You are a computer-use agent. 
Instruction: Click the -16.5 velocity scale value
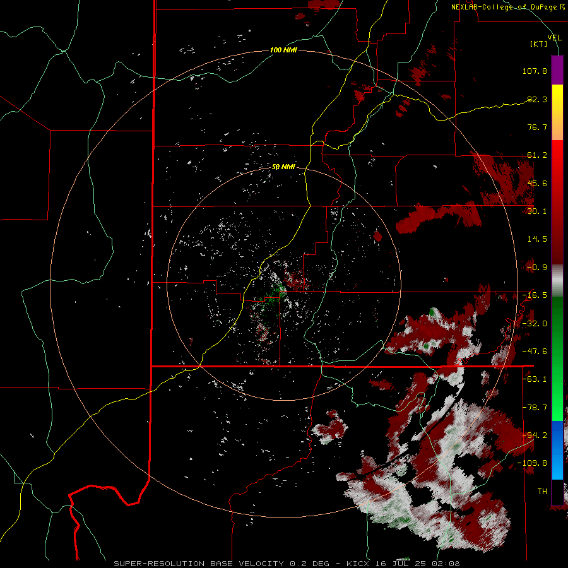(535, 295)
